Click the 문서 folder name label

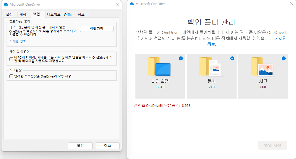[212, 81]
